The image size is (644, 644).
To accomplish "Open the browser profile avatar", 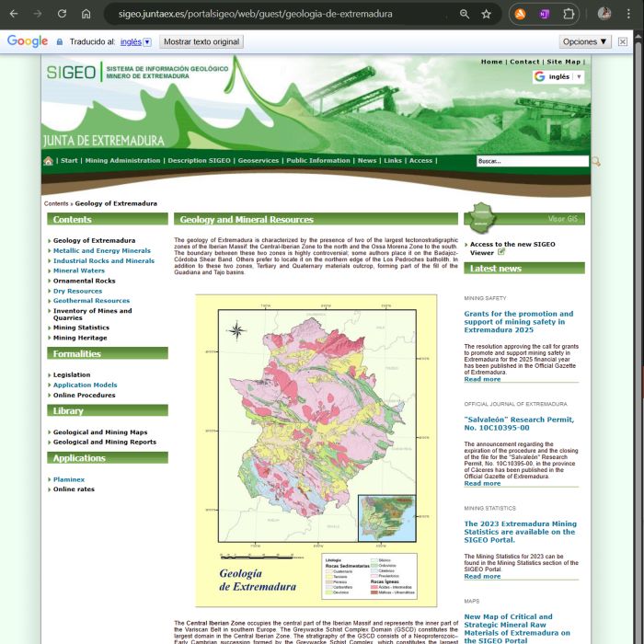I will click(604, 14).
